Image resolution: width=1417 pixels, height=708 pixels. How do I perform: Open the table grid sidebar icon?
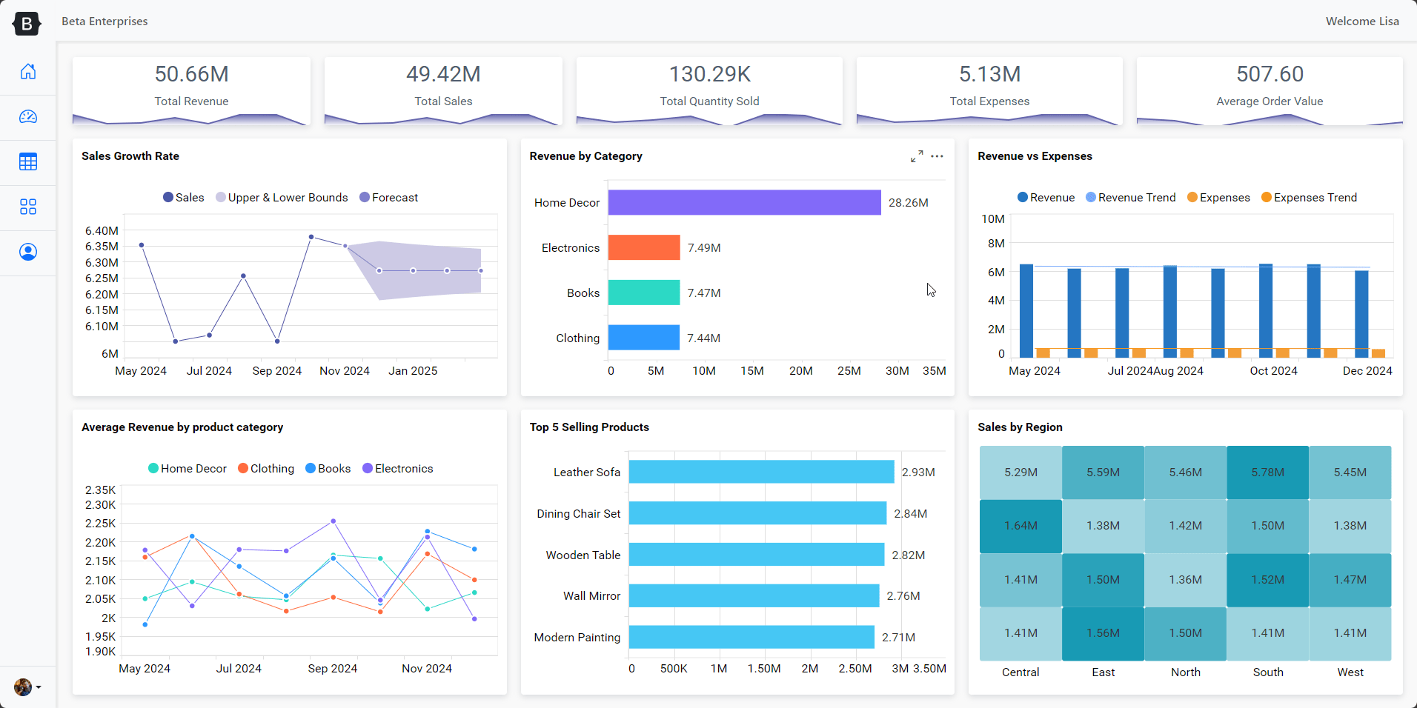point(28,162)
